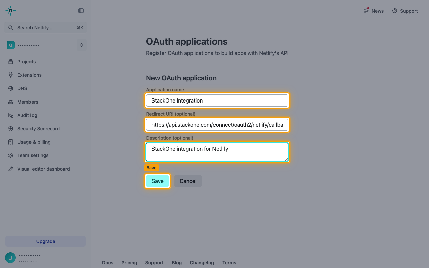Click the Application name field
This screenshot has width=429, height=268.
tap(217, 100)
